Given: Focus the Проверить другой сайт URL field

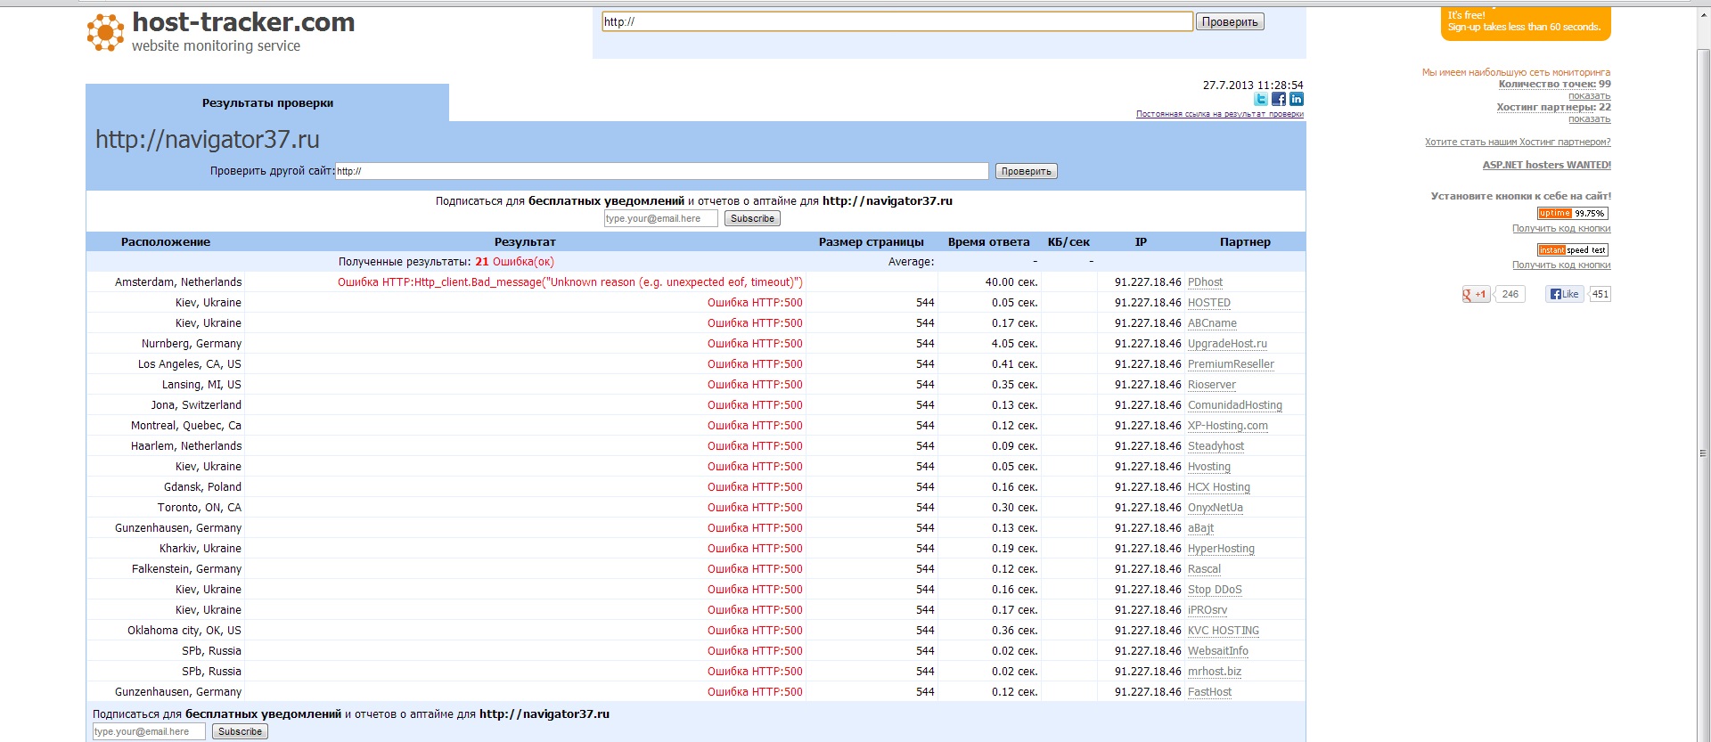Looking at the screenshot, I should [x=661, y=171].
